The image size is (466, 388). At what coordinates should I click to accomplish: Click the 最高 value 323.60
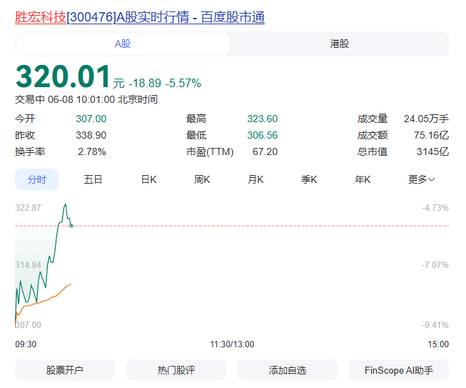[x=263, y=119]
